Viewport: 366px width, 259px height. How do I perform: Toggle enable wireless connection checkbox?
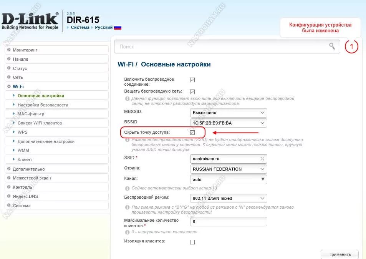192,80
